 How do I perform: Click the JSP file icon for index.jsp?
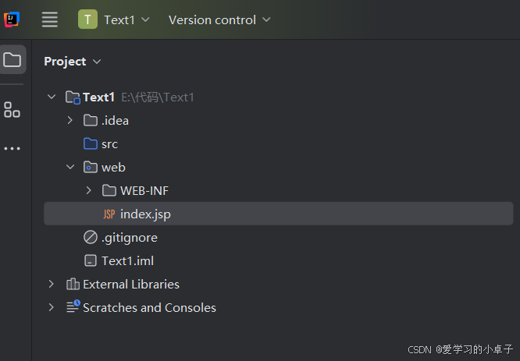pyautogui.click(x=109, y=214)
